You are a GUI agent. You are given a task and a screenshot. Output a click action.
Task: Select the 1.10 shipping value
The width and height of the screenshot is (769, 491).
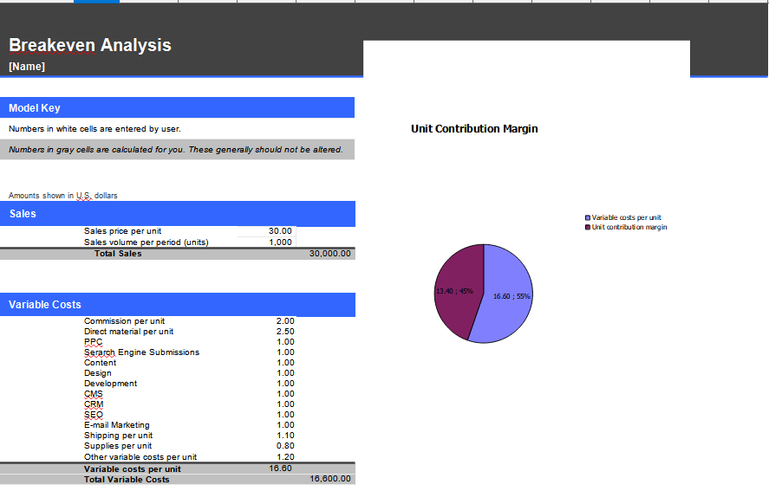[285, 435]
